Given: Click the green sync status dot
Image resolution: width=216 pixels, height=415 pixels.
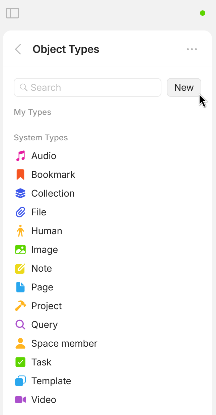Looking at the screenshot, I should point(202,13).
